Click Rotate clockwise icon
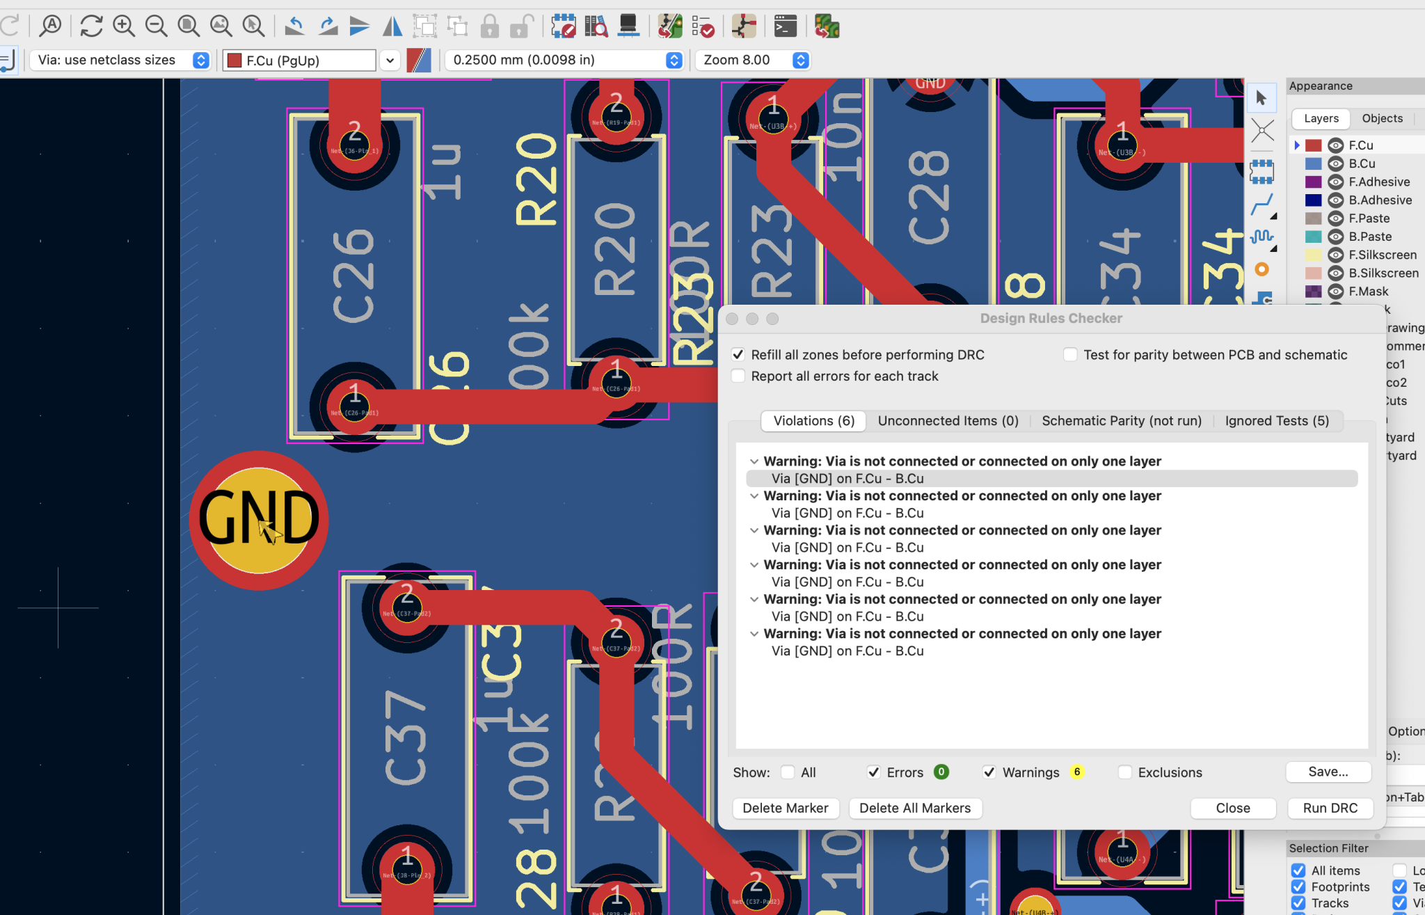This screenshot has height=915, width=1425. (x=328, y=26)
